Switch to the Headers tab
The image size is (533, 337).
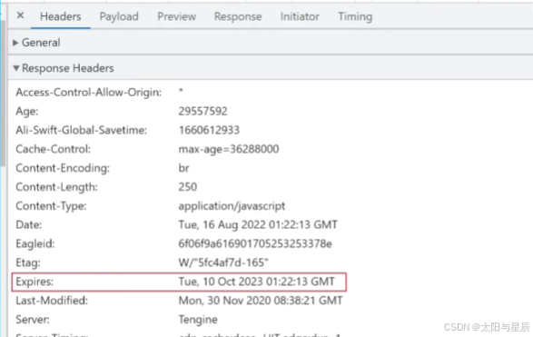click(x=61, y=16)
